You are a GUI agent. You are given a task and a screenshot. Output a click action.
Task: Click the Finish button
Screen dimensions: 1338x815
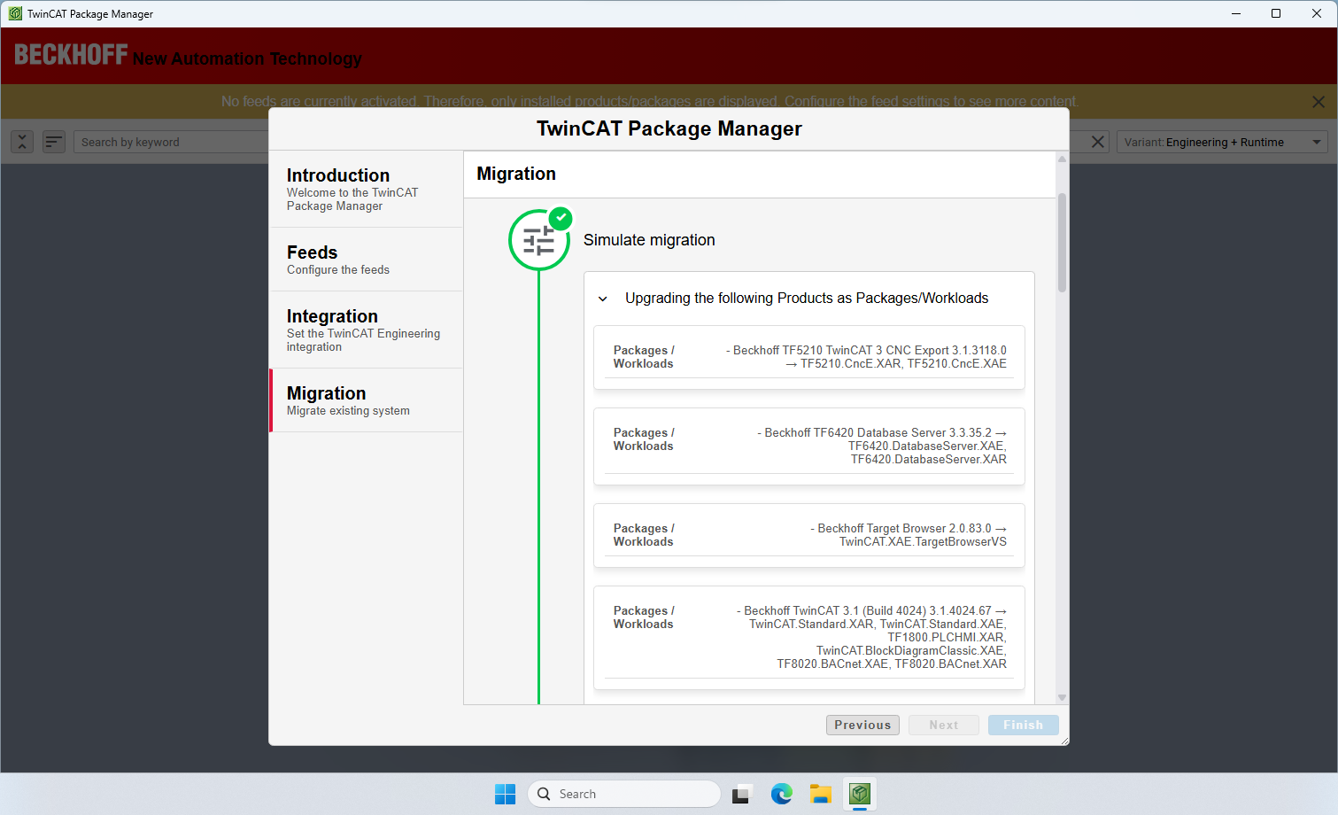coord(1023,725)
